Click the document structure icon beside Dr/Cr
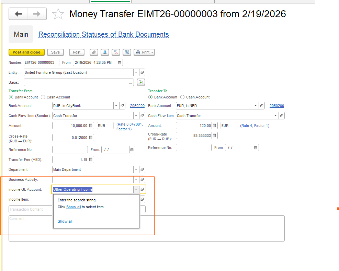The image size is (339, 271). (x=127, y=52)
